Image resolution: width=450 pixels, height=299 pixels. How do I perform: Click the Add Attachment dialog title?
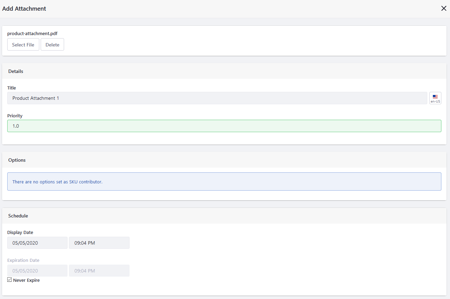pyautogui.click(x=24, y=9)
